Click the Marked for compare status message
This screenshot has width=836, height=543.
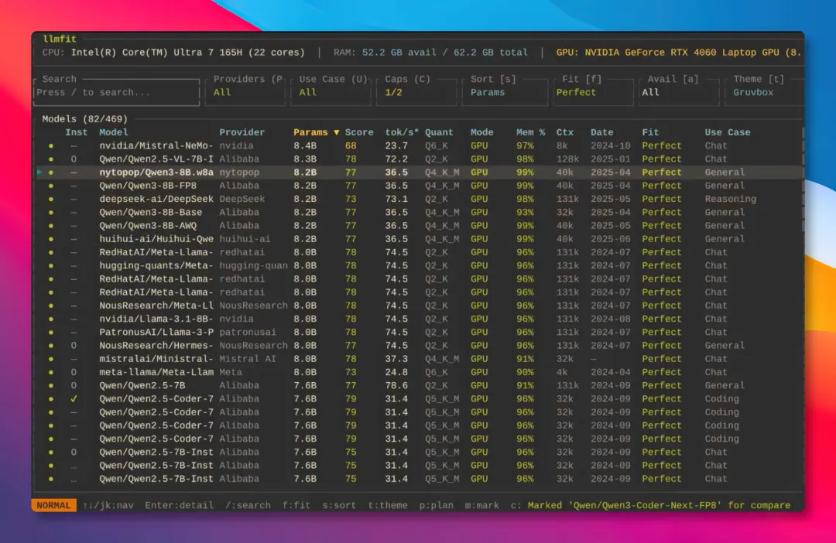(659, 505)
